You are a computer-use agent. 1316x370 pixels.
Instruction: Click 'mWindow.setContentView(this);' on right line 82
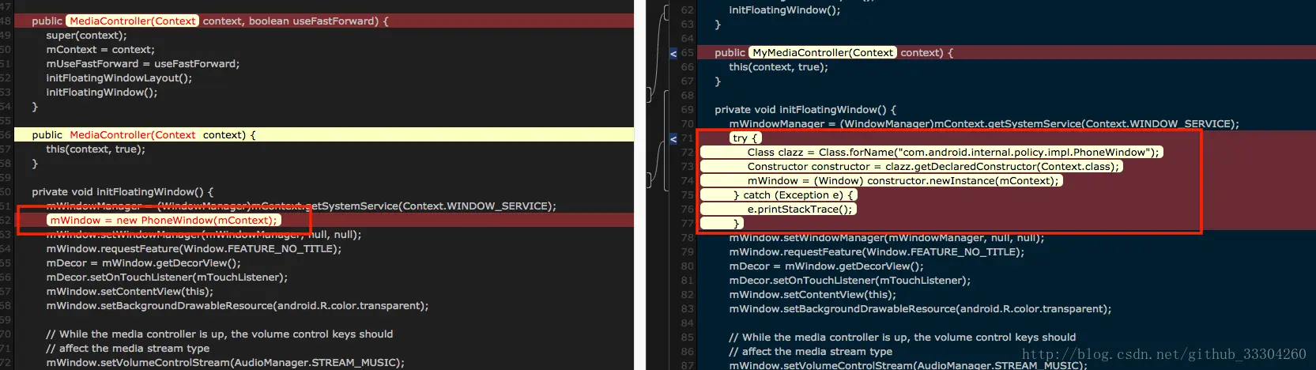[x=813, y=295]
